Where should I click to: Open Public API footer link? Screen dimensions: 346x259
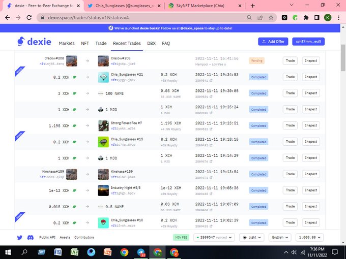click(x=47, y=238)
